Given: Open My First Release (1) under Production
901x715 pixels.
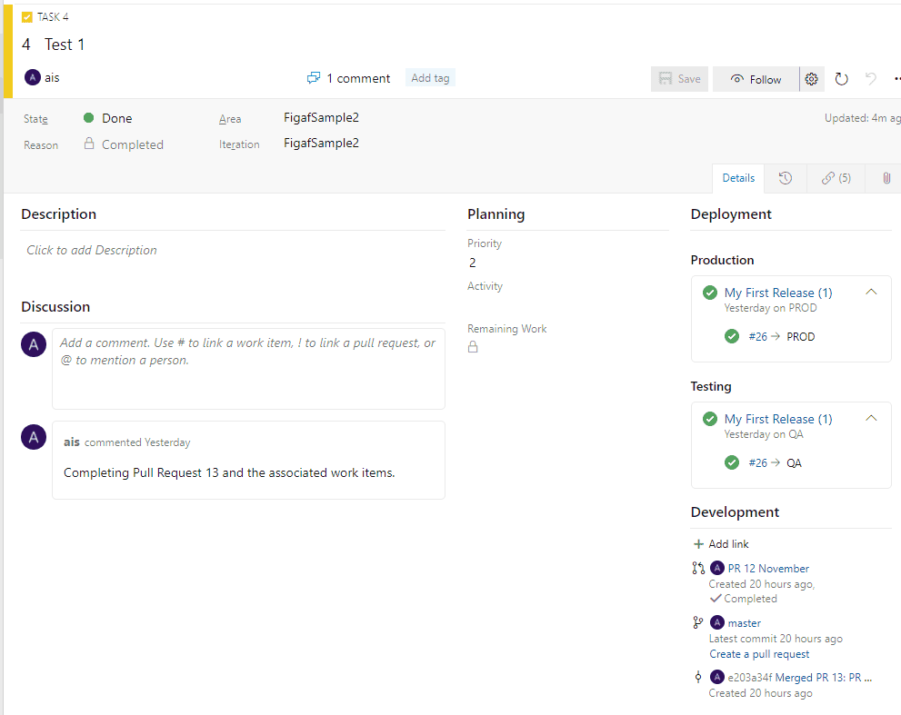Looking at the screenshot, I should click(777, 293).
